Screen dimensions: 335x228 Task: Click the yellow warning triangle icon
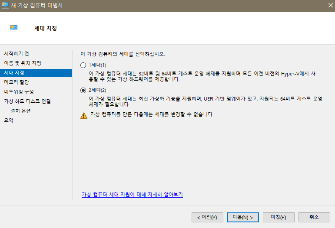coord(84,115)
